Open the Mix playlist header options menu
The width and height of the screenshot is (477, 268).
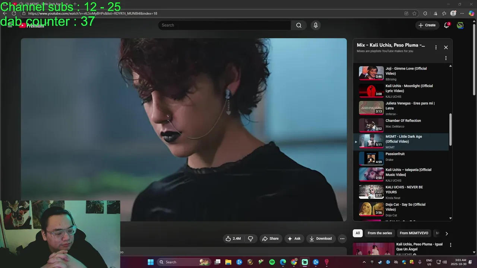(436, 47)
